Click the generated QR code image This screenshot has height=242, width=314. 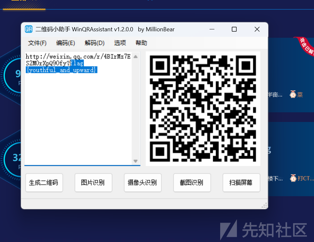coord(203,108)
